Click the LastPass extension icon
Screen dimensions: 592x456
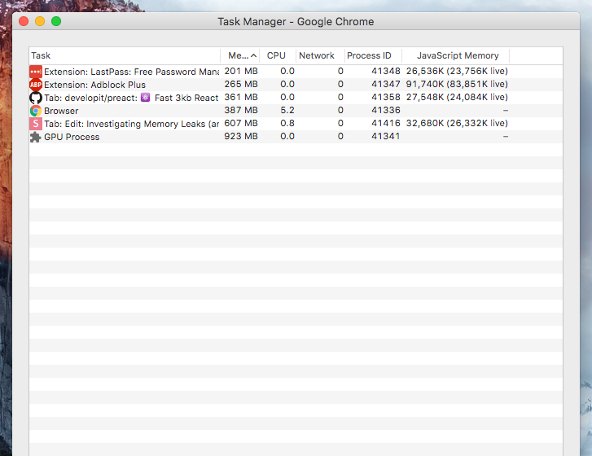pyautogui.click(x=36, y=72)
